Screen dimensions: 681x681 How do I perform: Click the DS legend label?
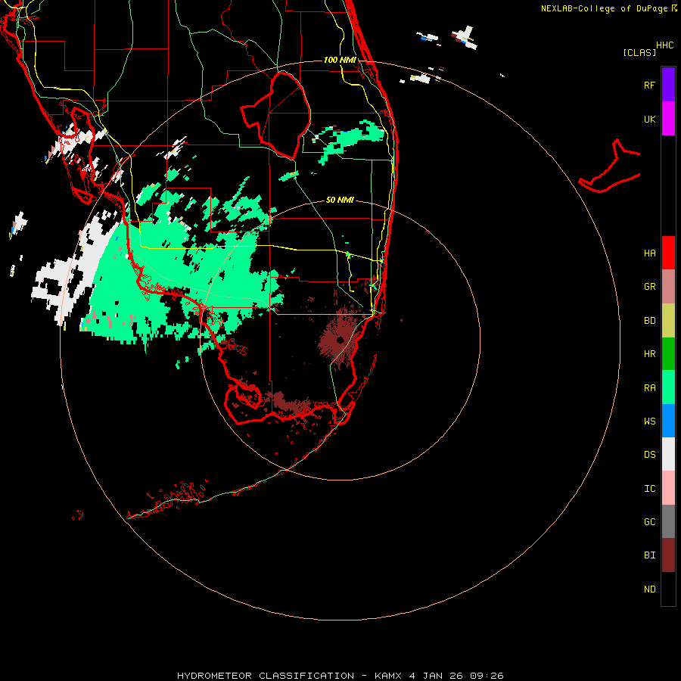(x=649, y=455)
